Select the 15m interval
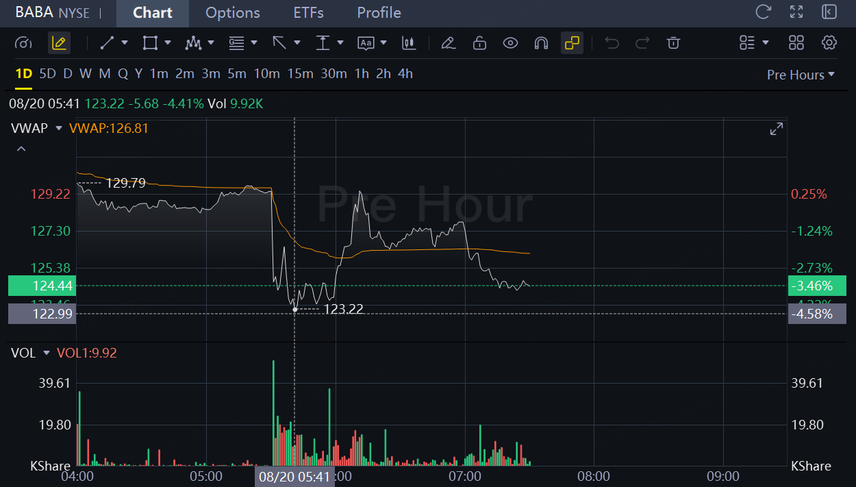 (x=301, y=74)
